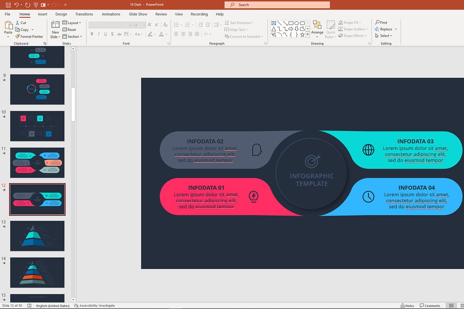Start slideshow from beginning icon in title bar
The height and width of the screenshot is (309, 464).
coord(36,5)
